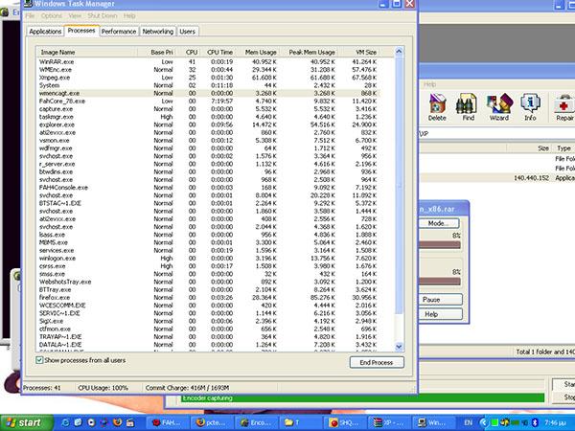The height and width of the screenshot is (431, 575).
Task: Click Internet Explorer quick launch icon
Action: pyautogui.click(x=65, y=422)
